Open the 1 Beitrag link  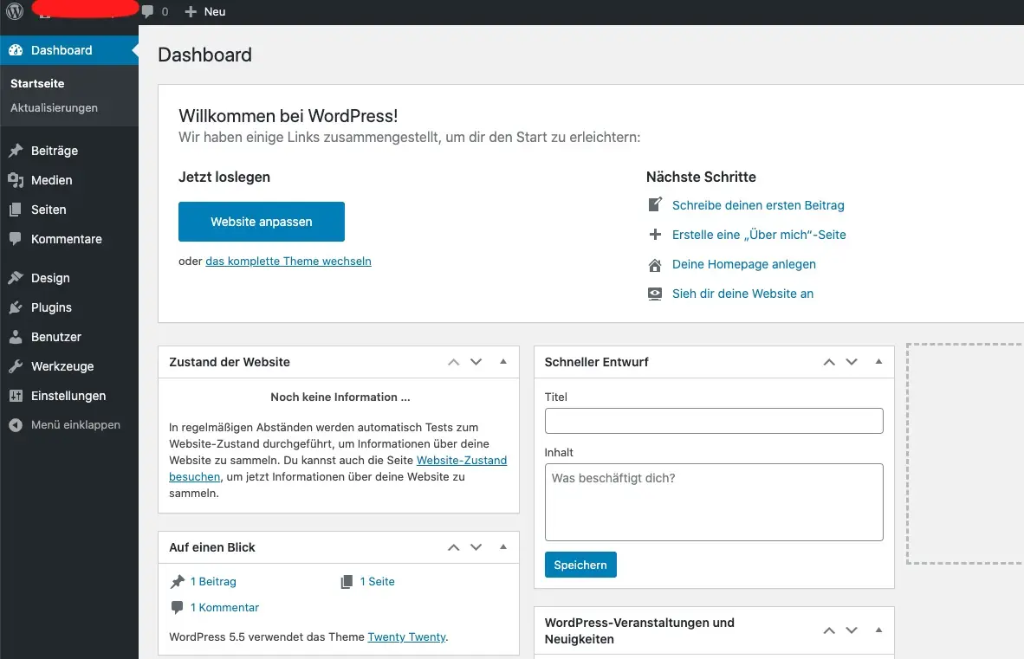pyautogui.click(x=214, y=581)
